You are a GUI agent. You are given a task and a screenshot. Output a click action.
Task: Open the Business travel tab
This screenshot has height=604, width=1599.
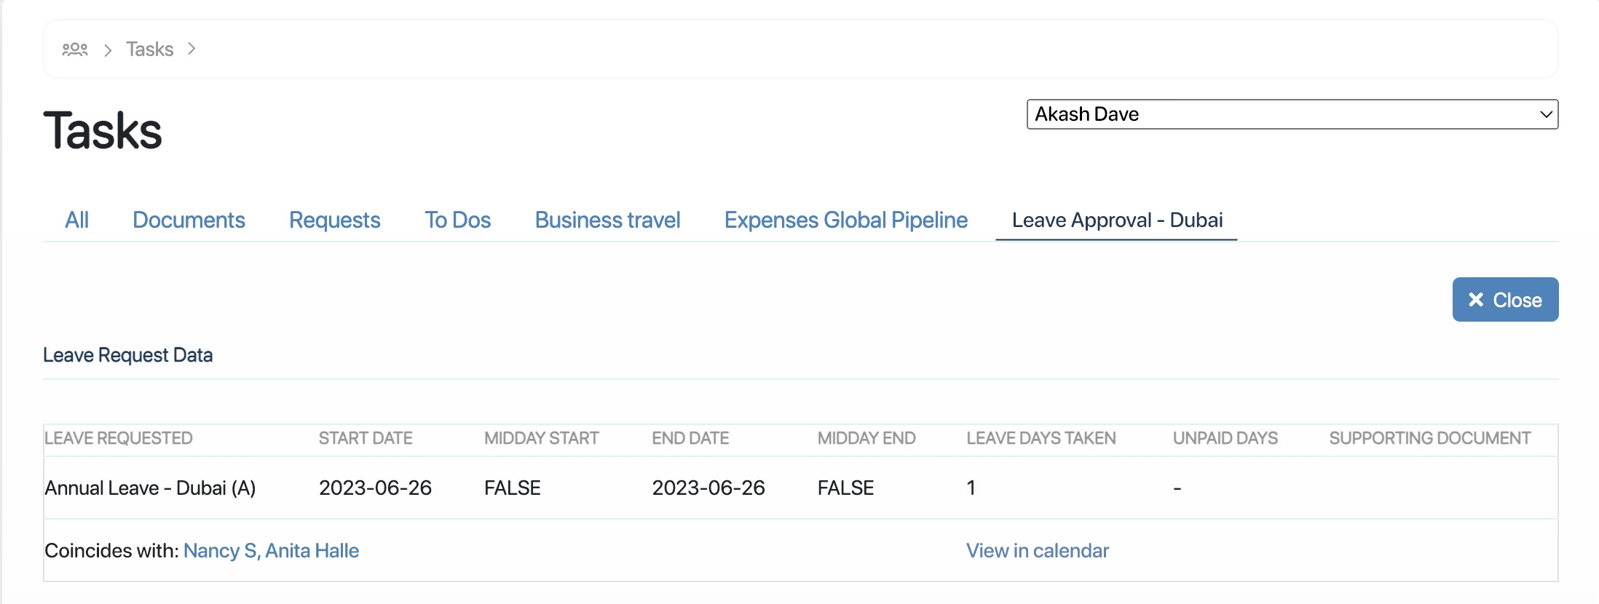[x=607, y=220]
